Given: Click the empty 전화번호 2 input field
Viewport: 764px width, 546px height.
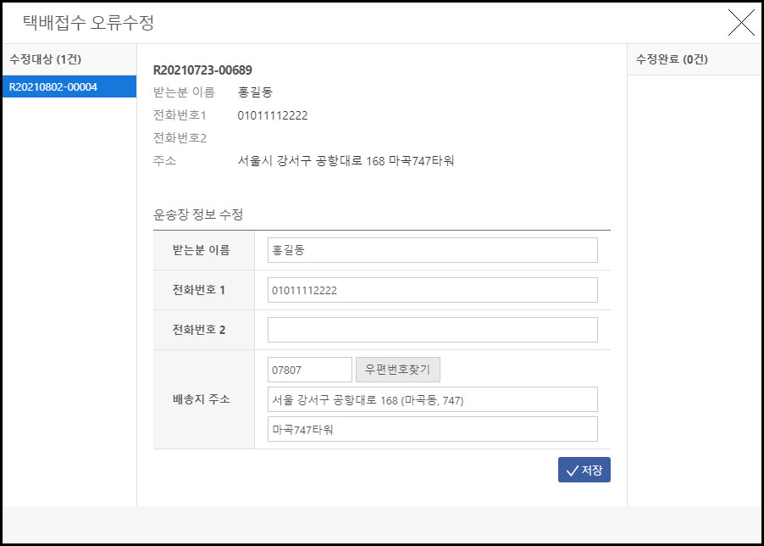Looking at the screenshot, I should tap(432, 329).
